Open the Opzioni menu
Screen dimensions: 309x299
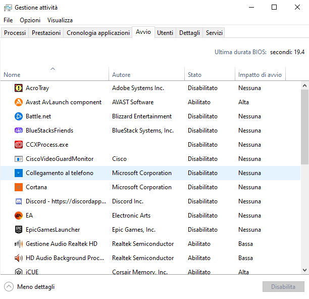pyautogui.click(x=30, y=20)
